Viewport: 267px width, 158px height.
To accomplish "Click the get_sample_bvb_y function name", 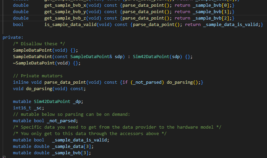I will 65,12.
